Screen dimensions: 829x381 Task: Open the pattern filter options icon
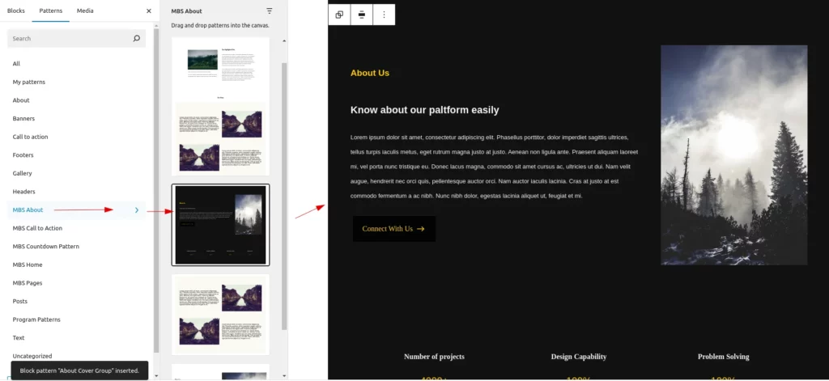click(x=270, y=11)
